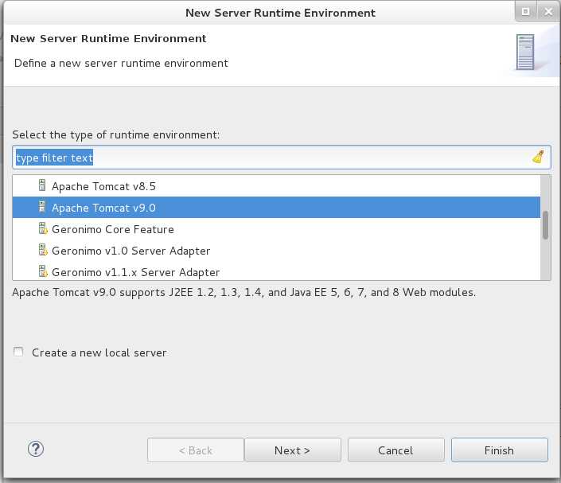Click the runtime list vertical scrollbar thumb
This screenshot has height=483, width=561.
pyautogui.click(x=545, y=225)
